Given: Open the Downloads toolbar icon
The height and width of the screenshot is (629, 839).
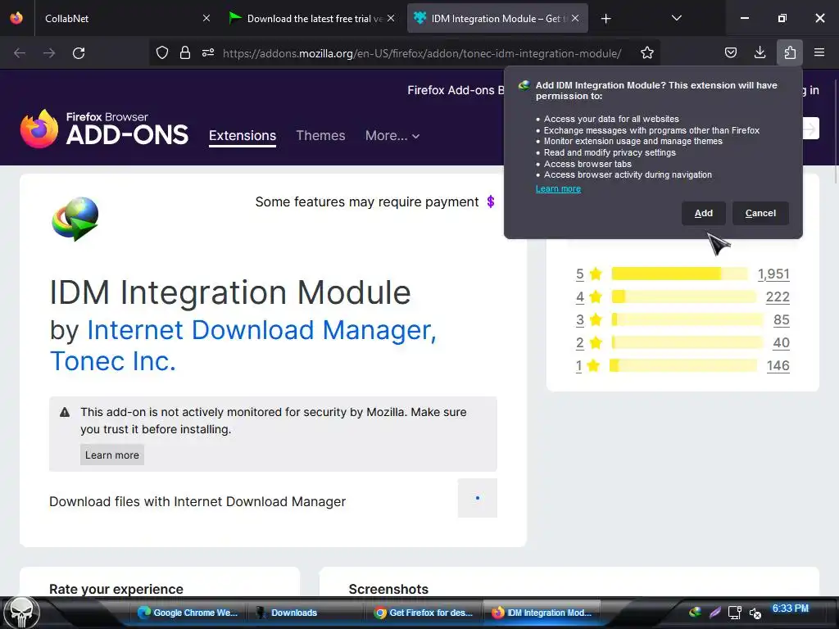Looking at the screenshot, I should click(760, 52).
